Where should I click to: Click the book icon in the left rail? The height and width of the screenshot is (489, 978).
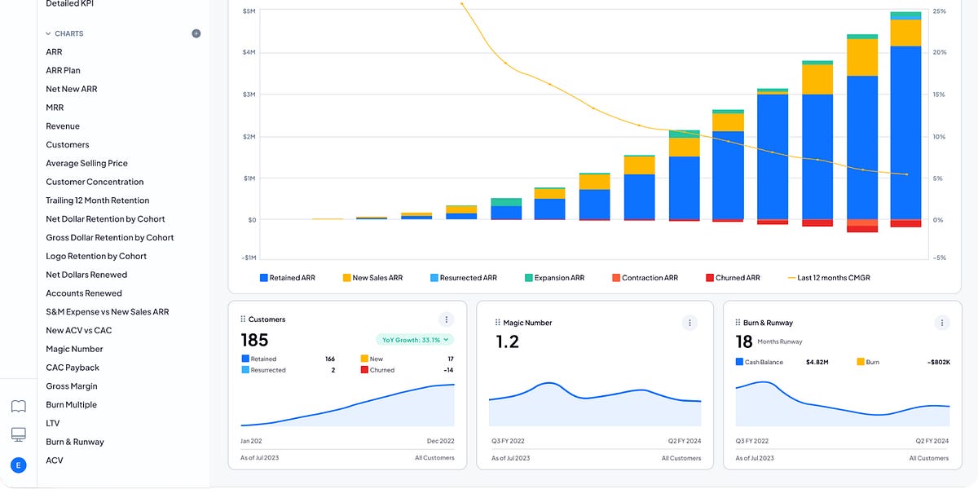[18, 406]
